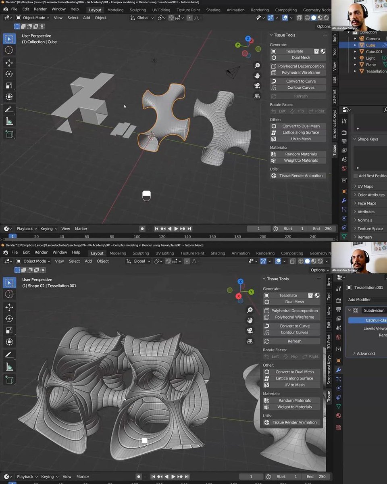
Task: Switch viewport to rendered shading mode
Action: 326,18
